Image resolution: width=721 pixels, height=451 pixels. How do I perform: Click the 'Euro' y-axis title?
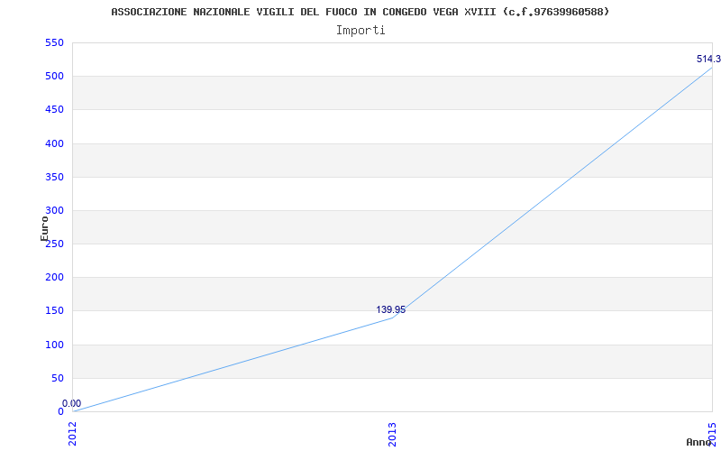pyautogui.click(x=44, y=228)
